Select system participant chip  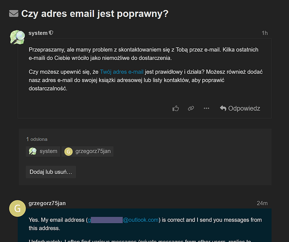[43, 151]
